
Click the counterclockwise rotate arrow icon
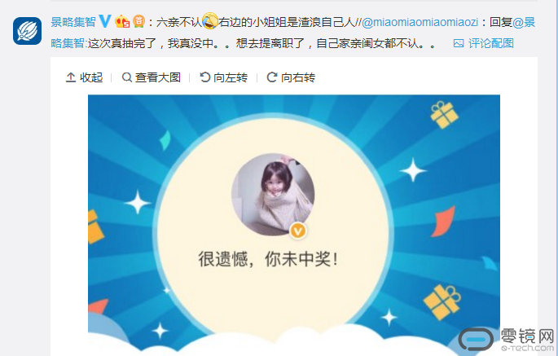point(204,77)
